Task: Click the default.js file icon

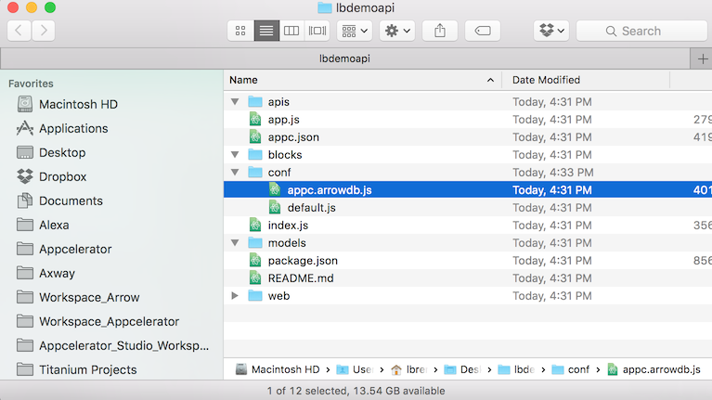Action: click(x=275, y=208)
